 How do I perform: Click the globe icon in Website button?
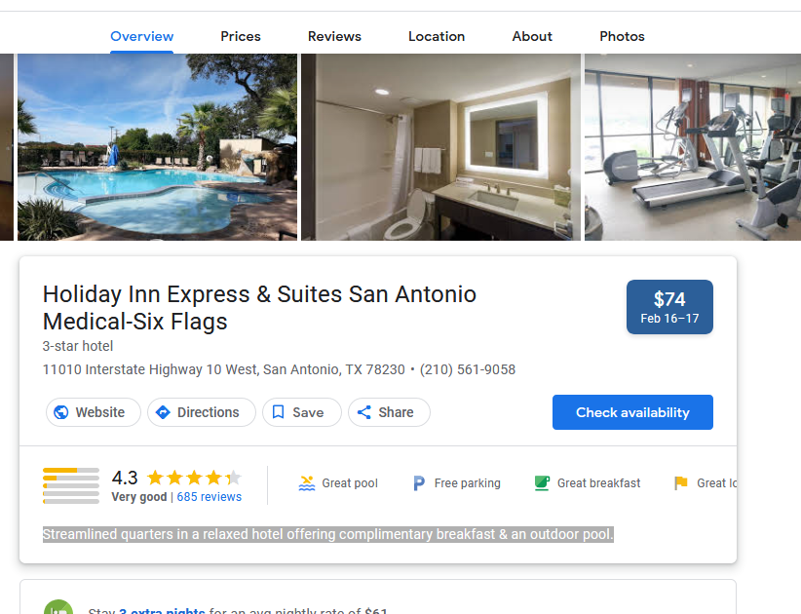(60, 412)
